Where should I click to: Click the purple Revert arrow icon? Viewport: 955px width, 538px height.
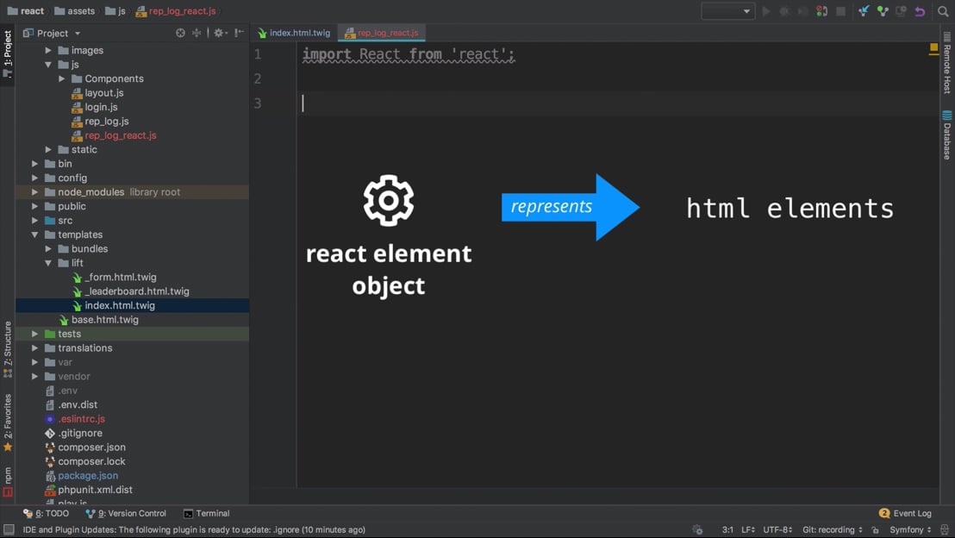tap(920, 11)
